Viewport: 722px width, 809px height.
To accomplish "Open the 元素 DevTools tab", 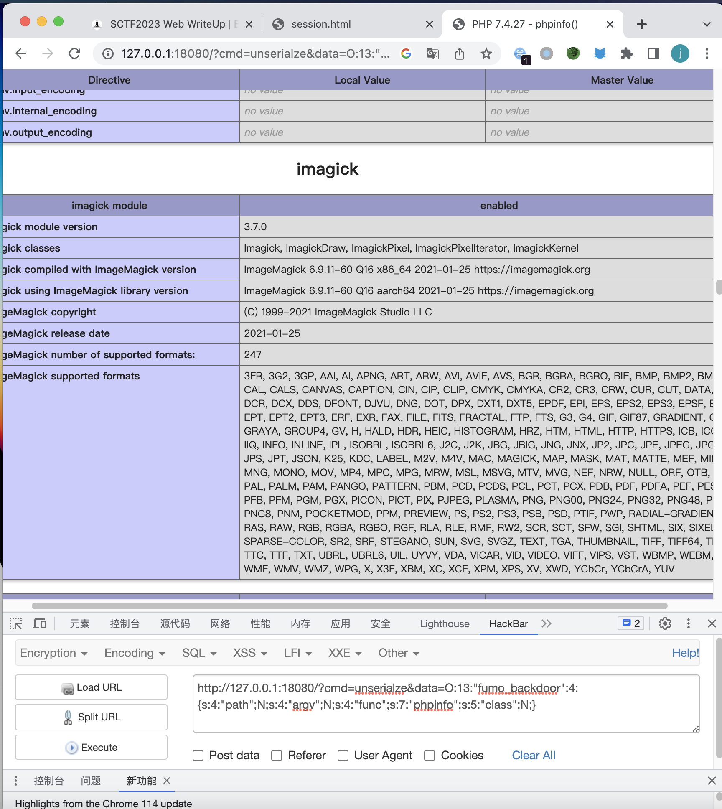I will 80,624.
